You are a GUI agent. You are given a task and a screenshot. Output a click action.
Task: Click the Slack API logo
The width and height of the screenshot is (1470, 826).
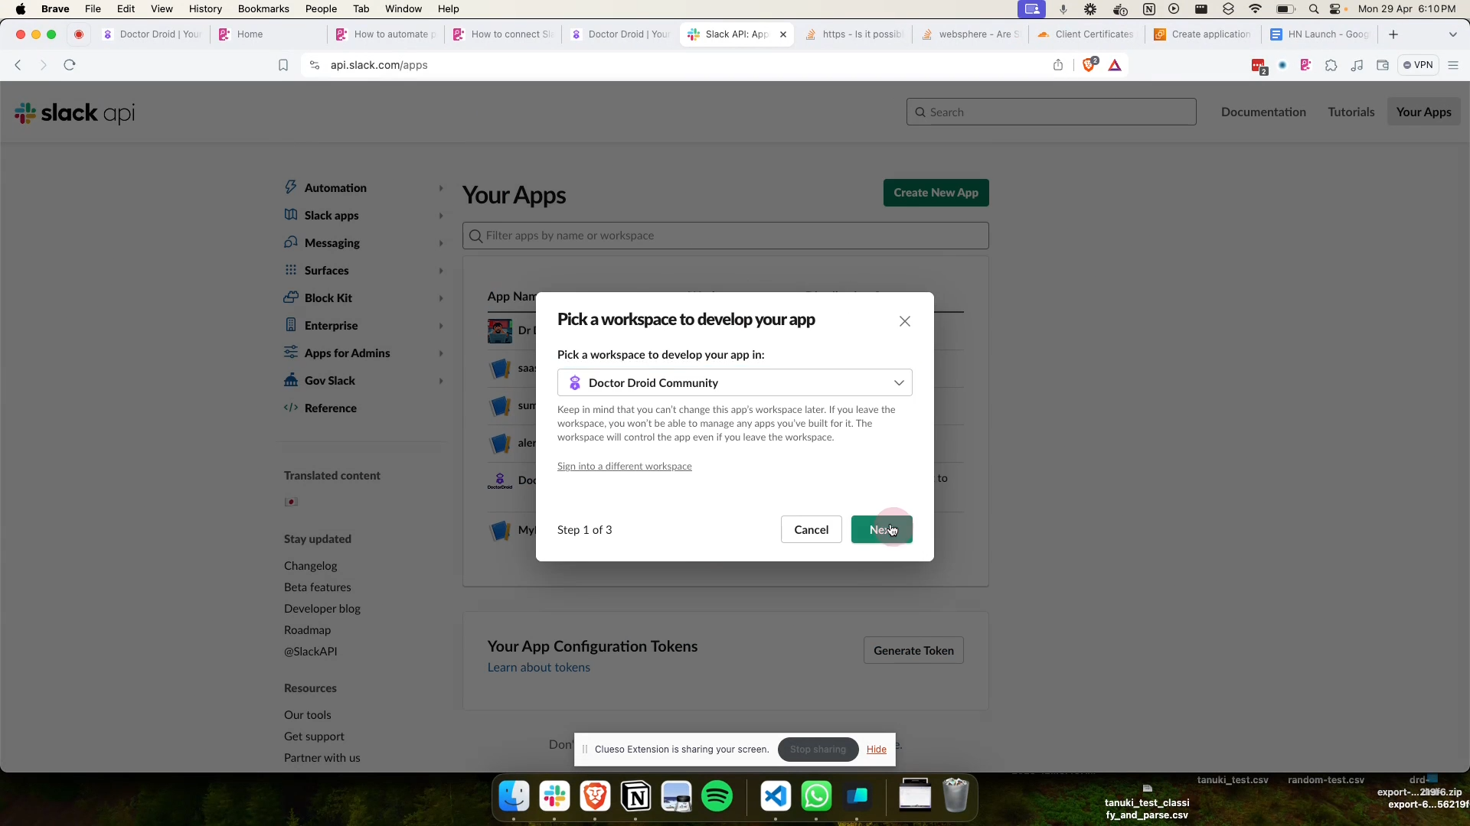pyautogui.click(x=75, y=112)
